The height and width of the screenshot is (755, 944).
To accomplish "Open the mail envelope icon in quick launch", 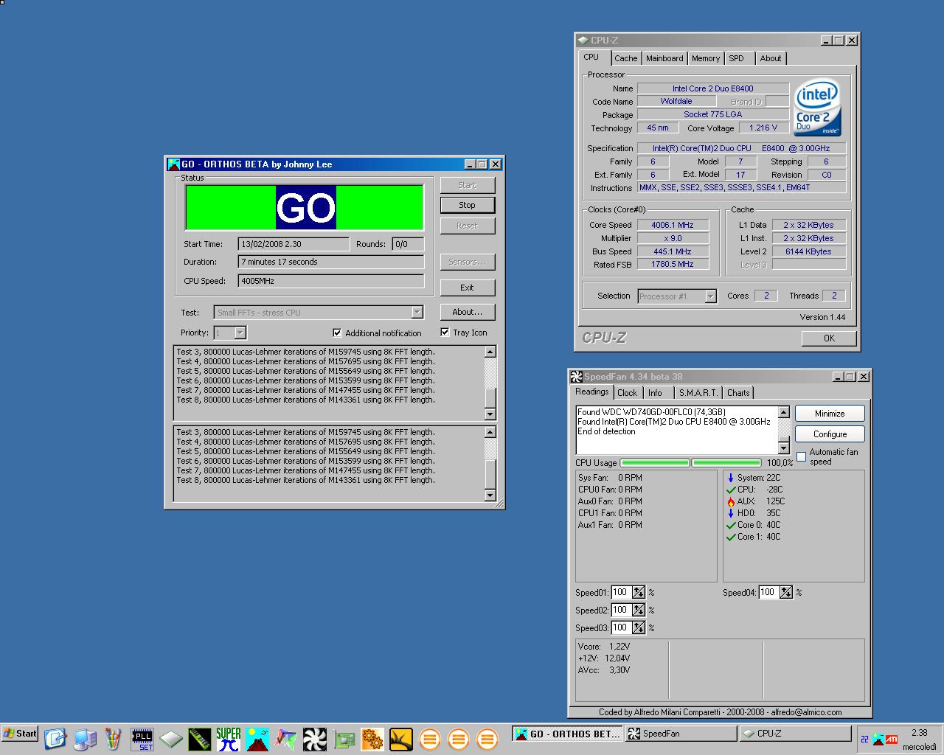I will (55, 739).
